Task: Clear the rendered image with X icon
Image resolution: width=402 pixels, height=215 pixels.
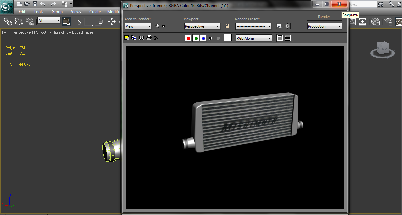Action: 156,38
